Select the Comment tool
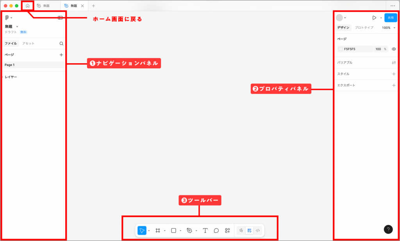Viewport: 400px width, 241px height. point(216,230)
